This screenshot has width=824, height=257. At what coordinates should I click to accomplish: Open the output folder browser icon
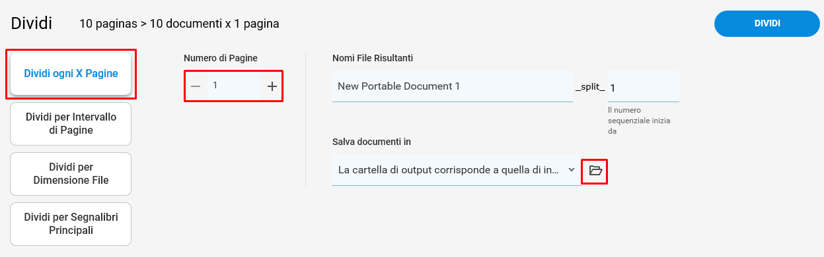pos(595,171)
